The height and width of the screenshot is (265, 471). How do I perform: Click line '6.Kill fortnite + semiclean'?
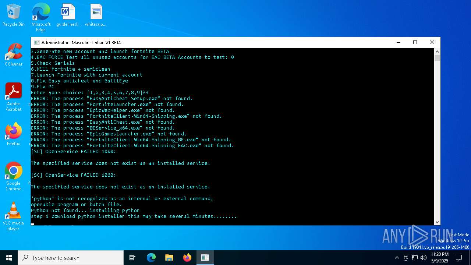[71, 69]
